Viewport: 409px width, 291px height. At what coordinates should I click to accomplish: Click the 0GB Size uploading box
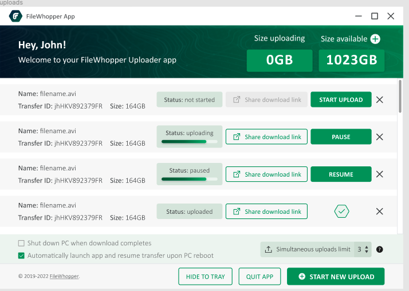[x=280, y=61]
